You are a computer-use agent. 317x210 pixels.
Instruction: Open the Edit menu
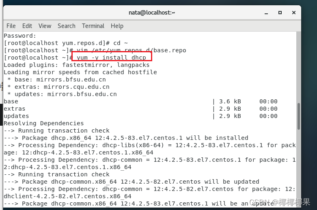coord(27,26)
